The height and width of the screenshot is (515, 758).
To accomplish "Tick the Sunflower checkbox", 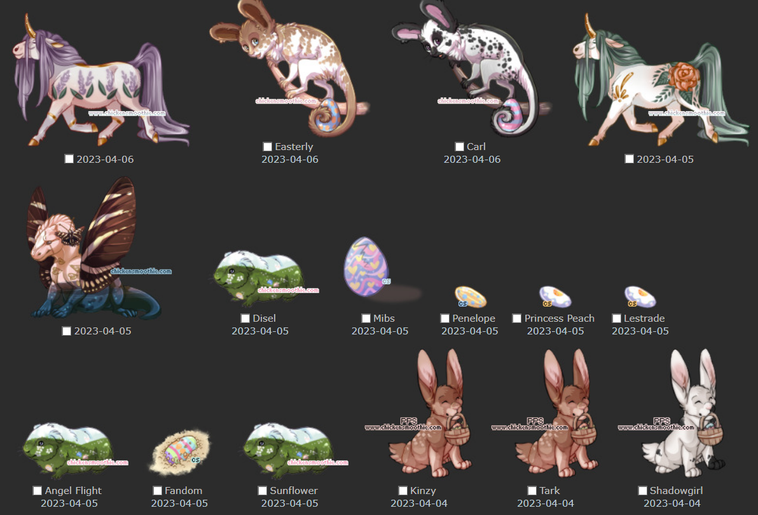I will click(263, 490).
